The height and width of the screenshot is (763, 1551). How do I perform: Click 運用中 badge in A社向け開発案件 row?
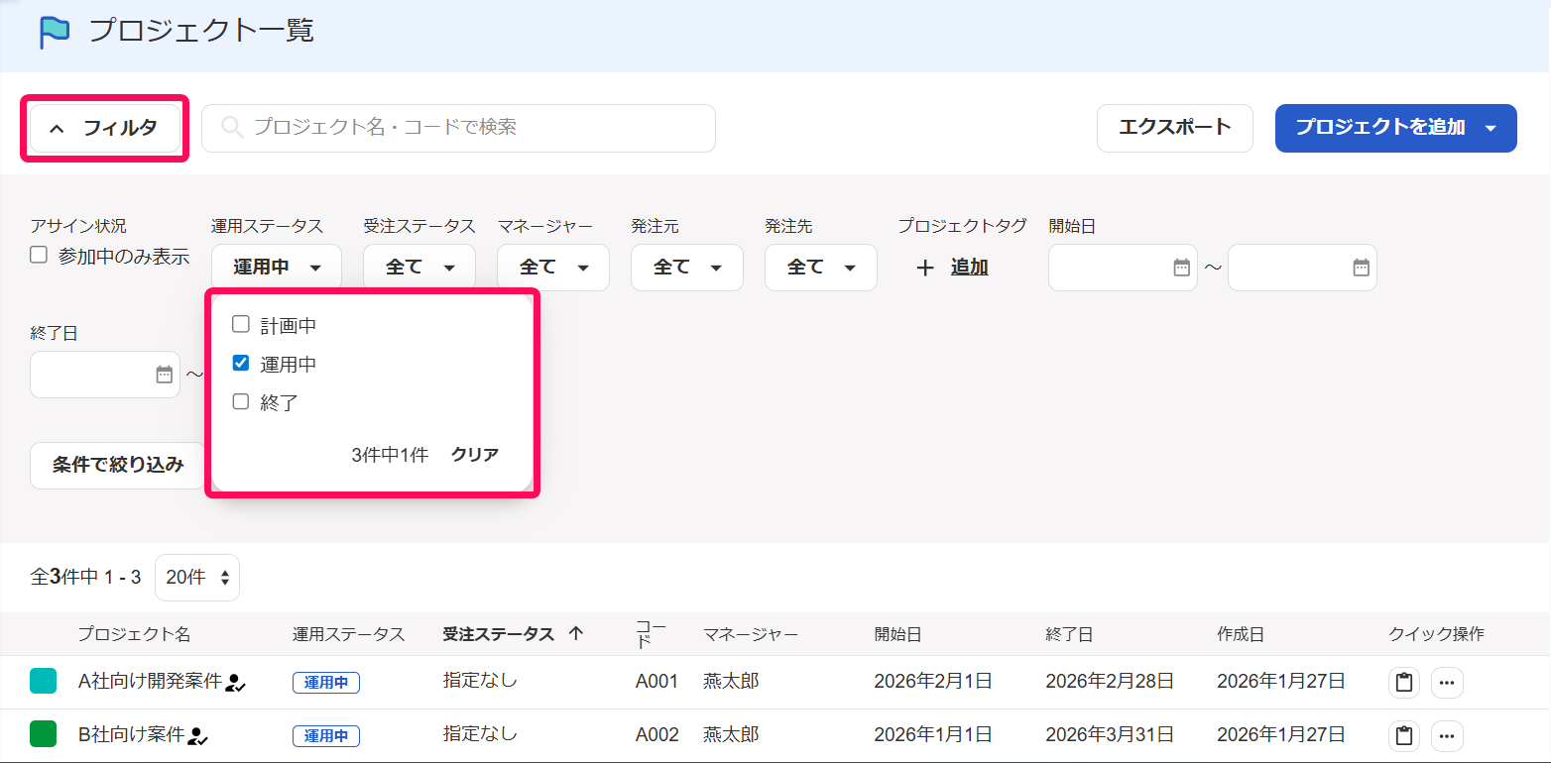[326, 683]
